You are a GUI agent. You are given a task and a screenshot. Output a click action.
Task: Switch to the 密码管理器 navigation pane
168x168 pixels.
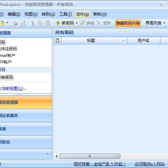[x=26, y=102]
